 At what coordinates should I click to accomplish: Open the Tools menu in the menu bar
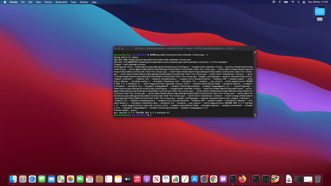73,2
